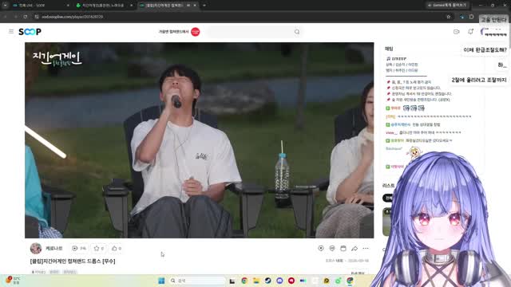Open the Windows Start menu
The height and width of the screenshot is (287, 511).
[x=161, y=281]
